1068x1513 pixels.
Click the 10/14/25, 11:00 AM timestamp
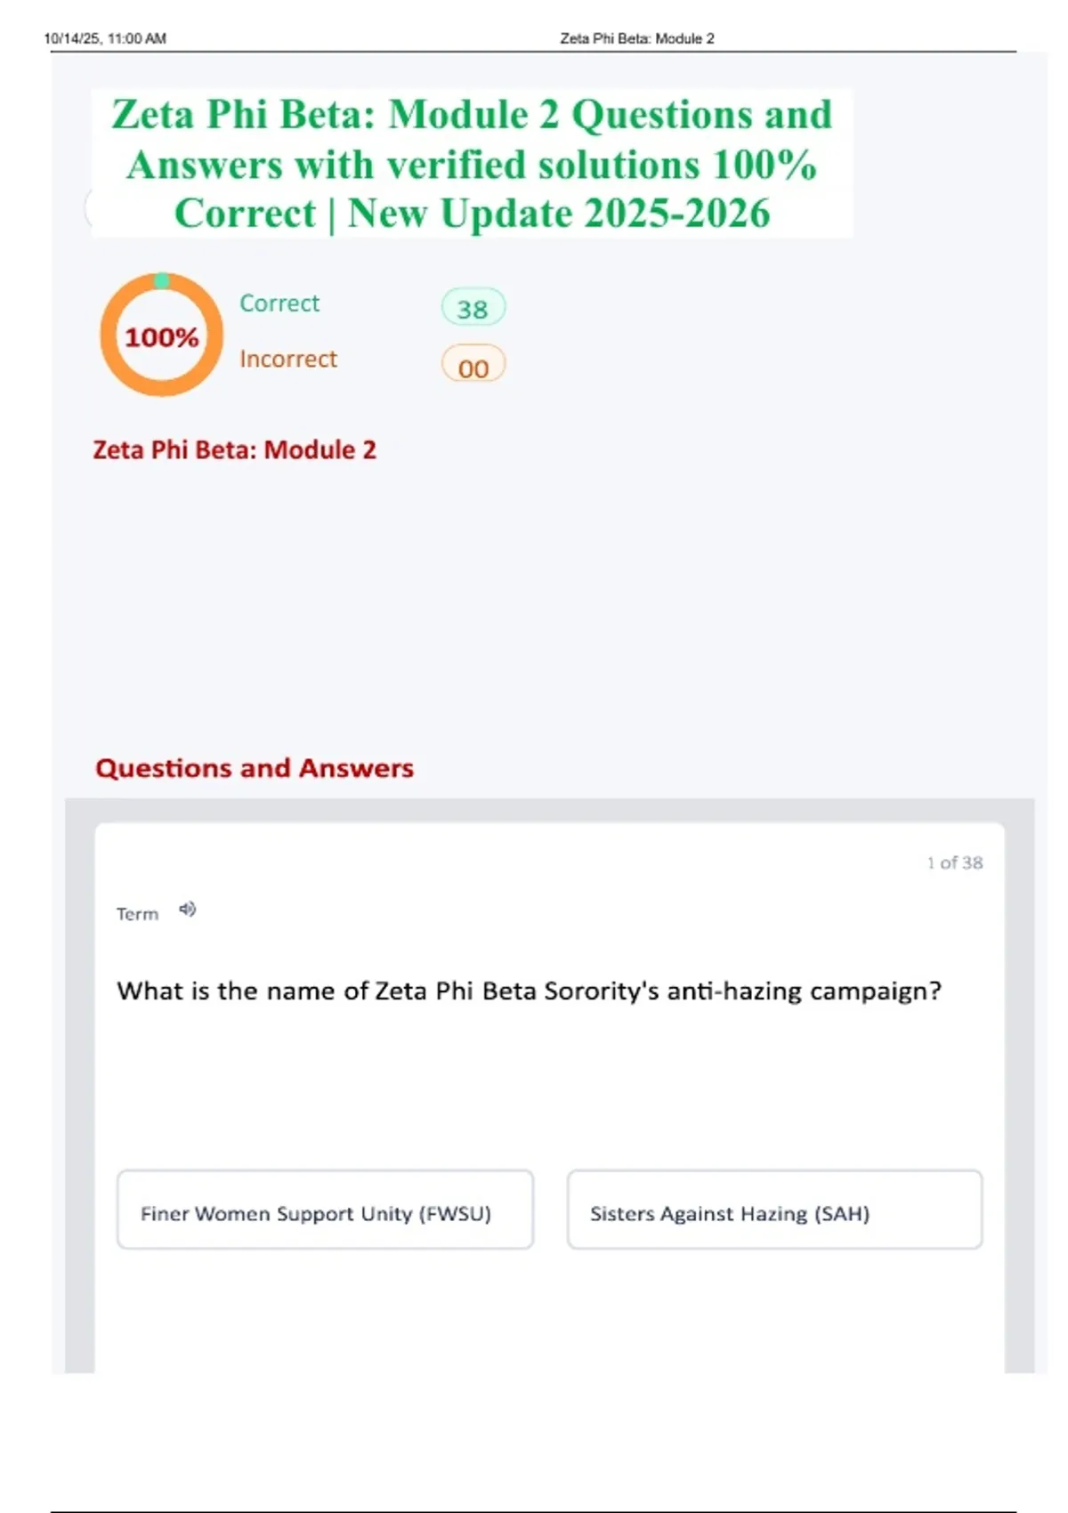[x=105, y=38]
